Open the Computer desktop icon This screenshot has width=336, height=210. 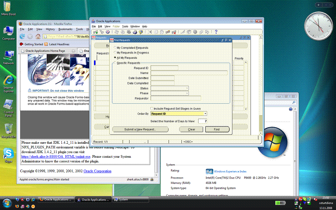coord(9,33)
